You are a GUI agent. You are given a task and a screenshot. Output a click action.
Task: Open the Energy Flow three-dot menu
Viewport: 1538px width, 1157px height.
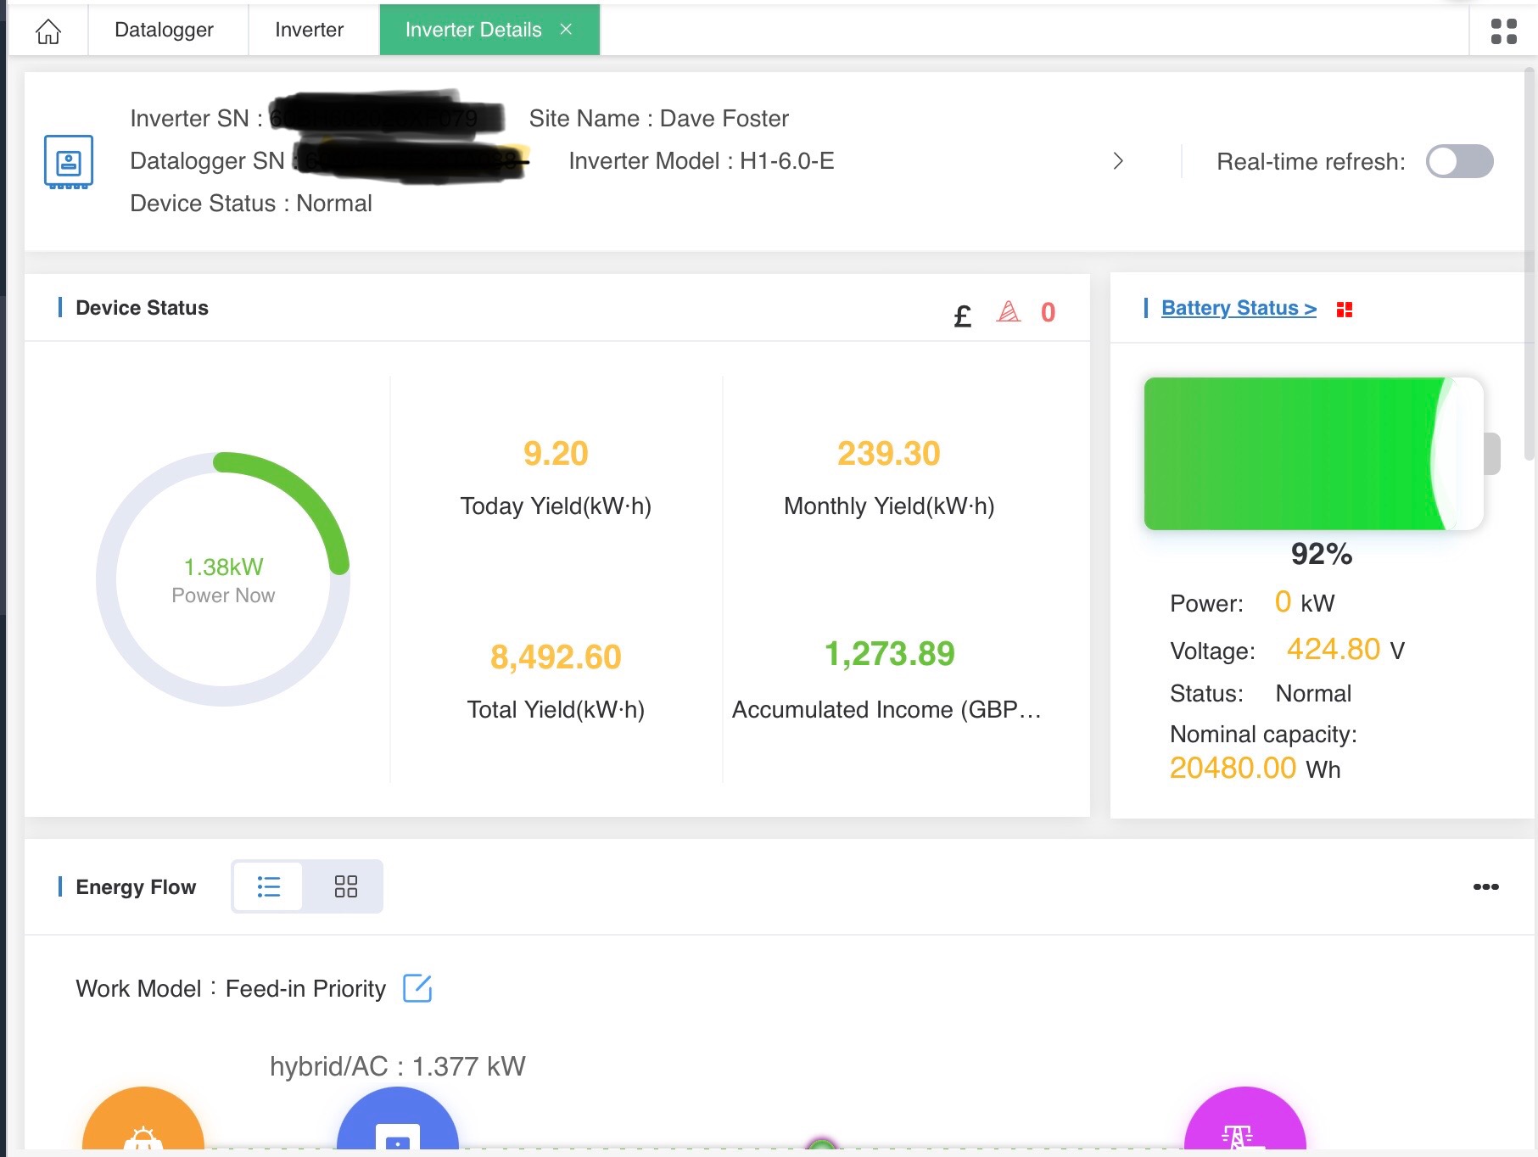(1485, 886)
